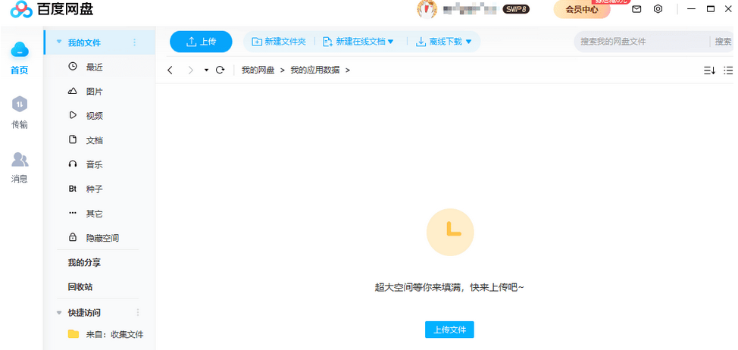Click the 首页 home cloud icon

coord(20,50)
